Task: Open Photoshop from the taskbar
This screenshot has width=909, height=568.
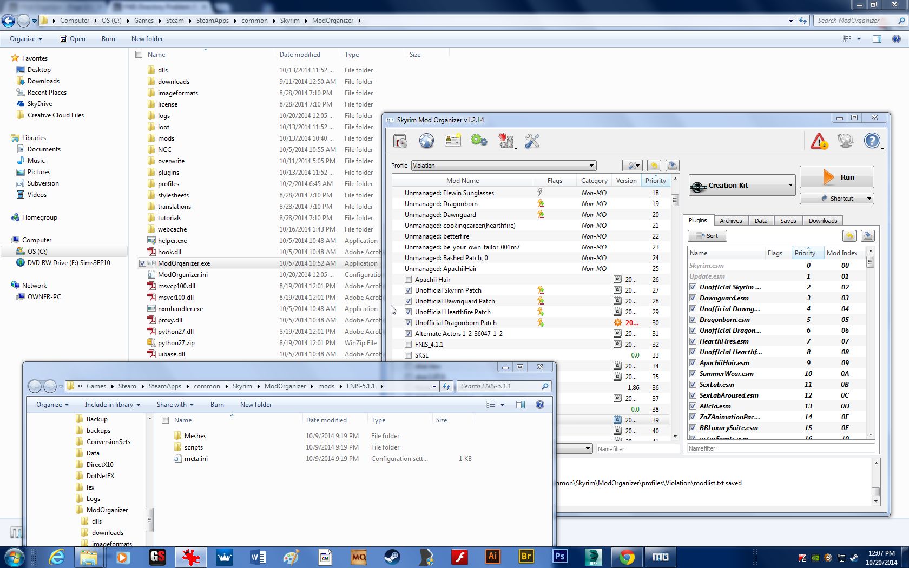Action: [560, 557]
